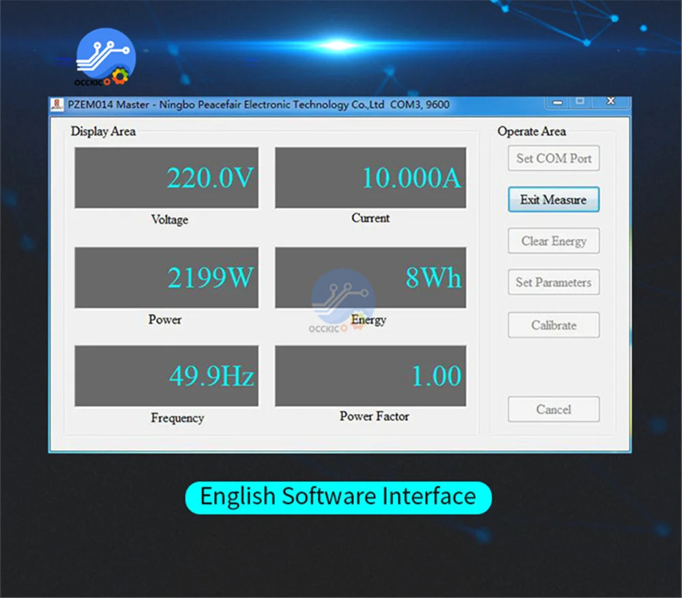
Task: Click the Display Area group title
Action: tap(103, 131)
